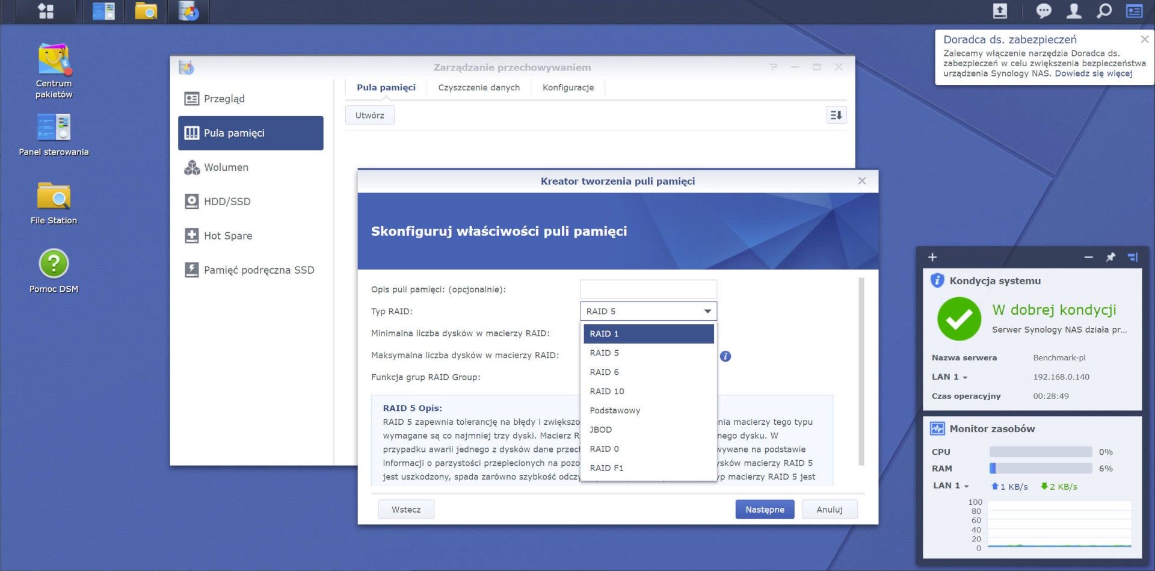Open the search magnifier icon
The image size is (1155, 571).
coord(1104,11)
